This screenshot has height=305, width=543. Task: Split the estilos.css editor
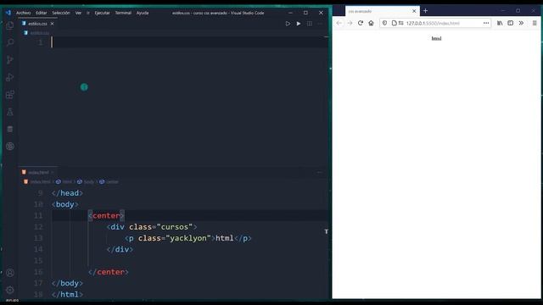(x=309, y=24)
